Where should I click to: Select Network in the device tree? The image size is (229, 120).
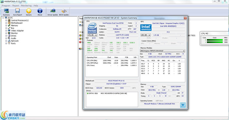coord(15,41)
